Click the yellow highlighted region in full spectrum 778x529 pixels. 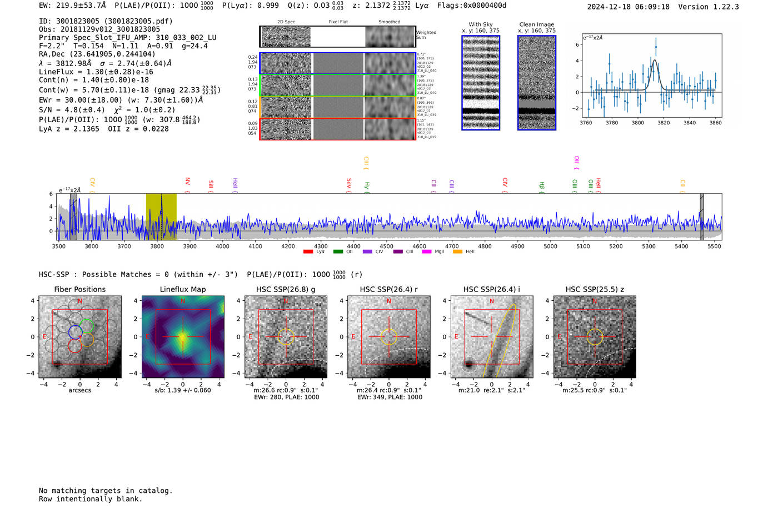161,216
